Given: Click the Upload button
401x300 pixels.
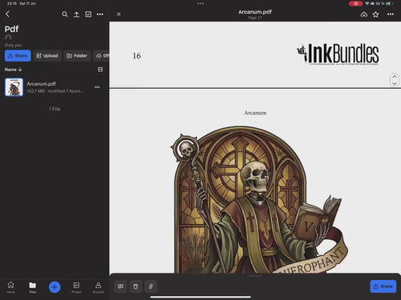Looking at the screenshot, I should point(47,56).
